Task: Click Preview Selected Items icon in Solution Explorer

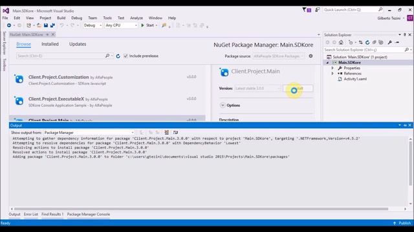Action: [x=397, y=43]
